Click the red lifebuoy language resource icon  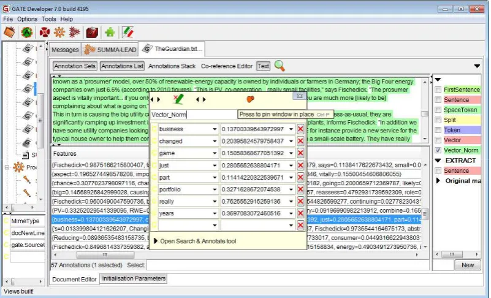pos(45,32)
